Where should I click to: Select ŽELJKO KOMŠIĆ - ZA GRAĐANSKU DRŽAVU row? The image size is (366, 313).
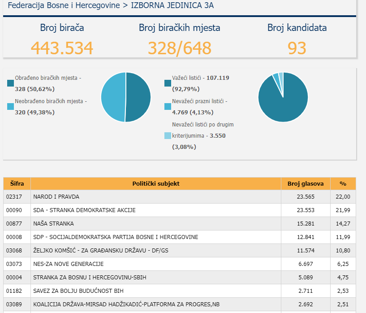[x=180, y=250]
